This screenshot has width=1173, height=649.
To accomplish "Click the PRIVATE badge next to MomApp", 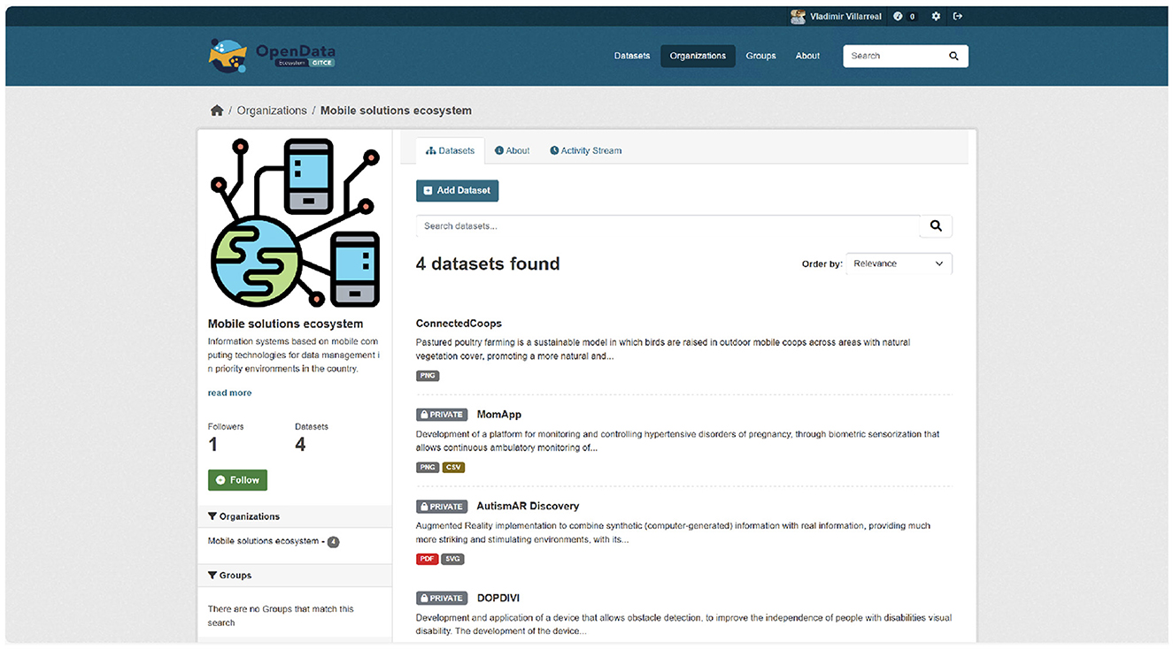I will coord(442,415).
